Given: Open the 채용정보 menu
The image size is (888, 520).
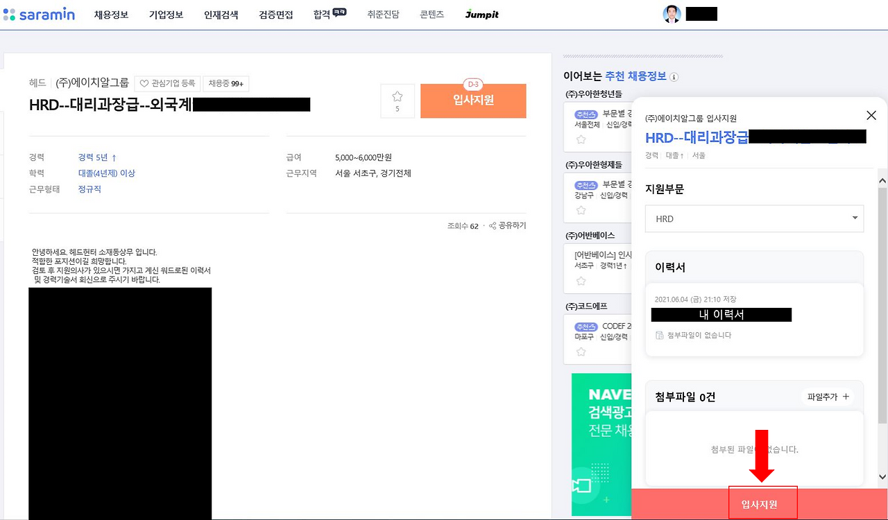Looking at the screenshot, I should pos(112,15).
